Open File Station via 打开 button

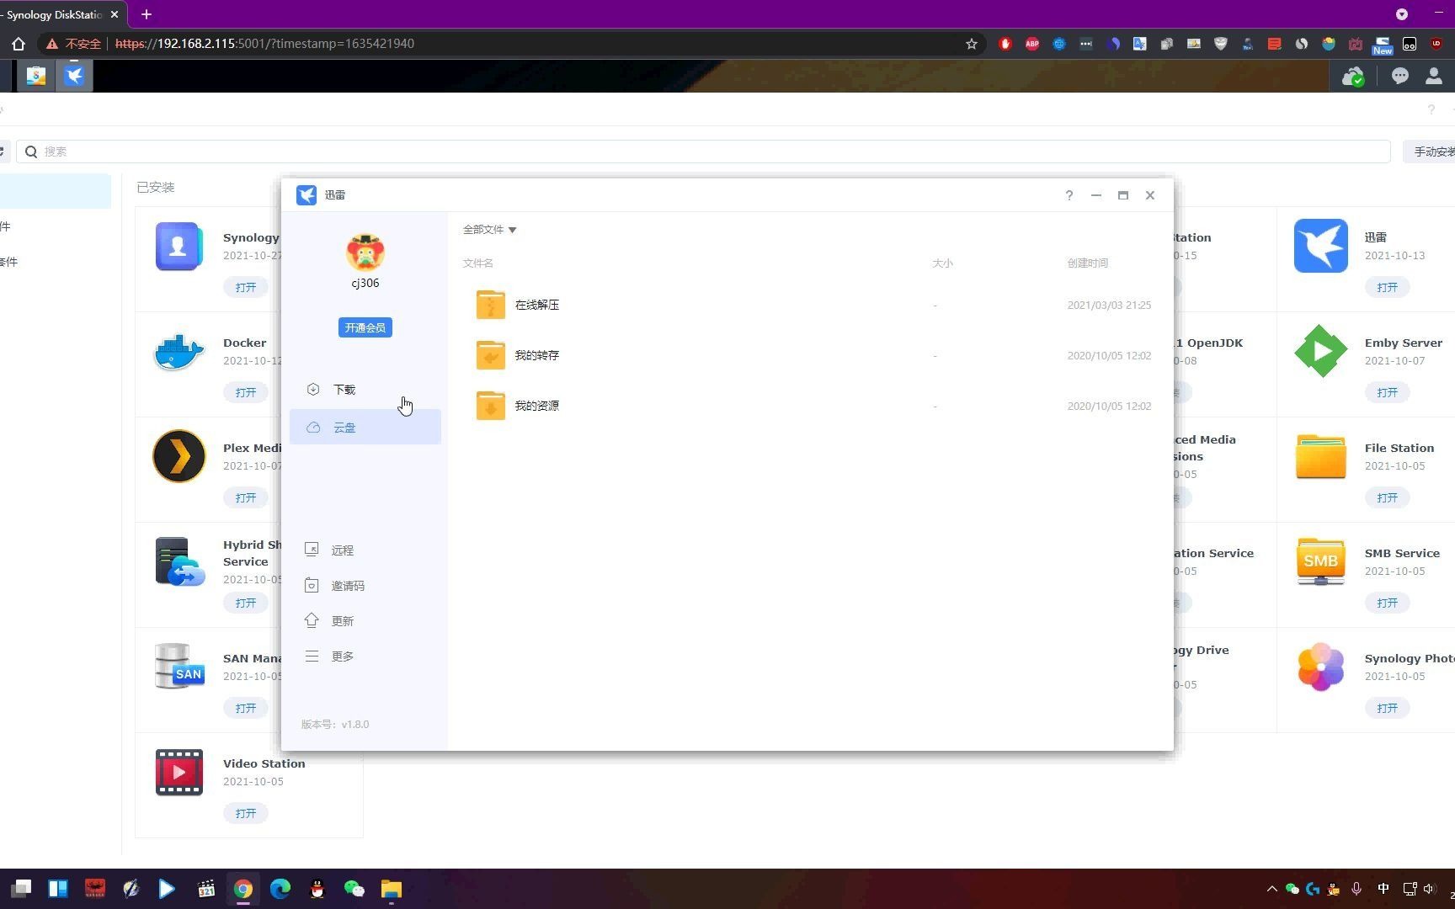tap(1387, 497)
